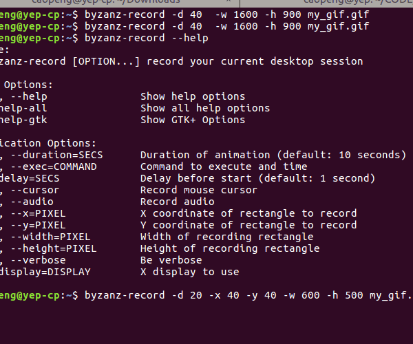Click the "--y=PIXEL" option
This screenshot has width=413, height=344.
[43, 225]
